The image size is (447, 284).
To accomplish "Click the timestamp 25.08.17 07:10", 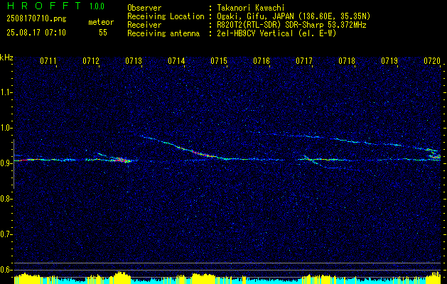I will coord(36,33).
